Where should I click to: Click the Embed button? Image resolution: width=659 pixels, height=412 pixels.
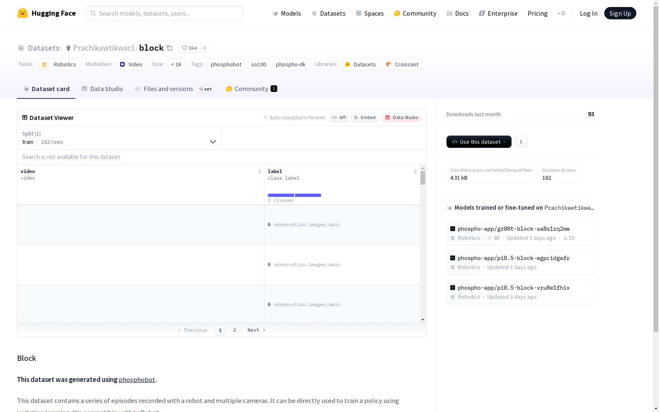[365, 117]
